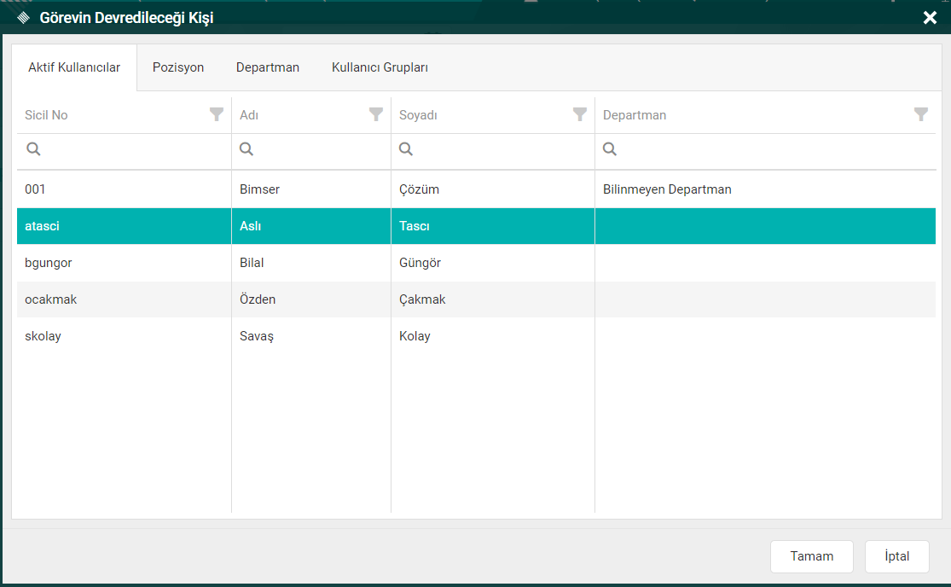Click the search icon under Soyadı
The width and height of the screenshot is (951, 587).
(406, 149)
